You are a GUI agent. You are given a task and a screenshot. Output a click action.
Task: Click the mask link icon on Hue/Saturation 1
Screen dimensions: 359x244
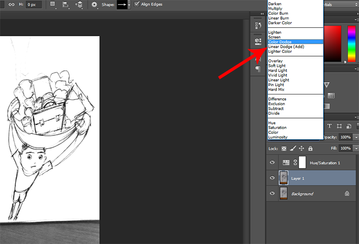[295, 163]
